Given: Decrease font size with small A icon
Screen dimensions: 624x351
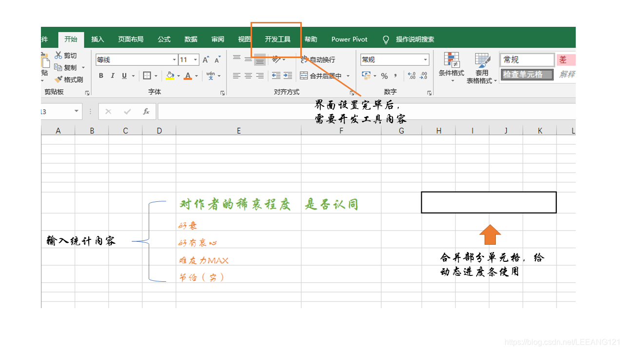Looking at the screenshot, I should (x=218, y=60).
